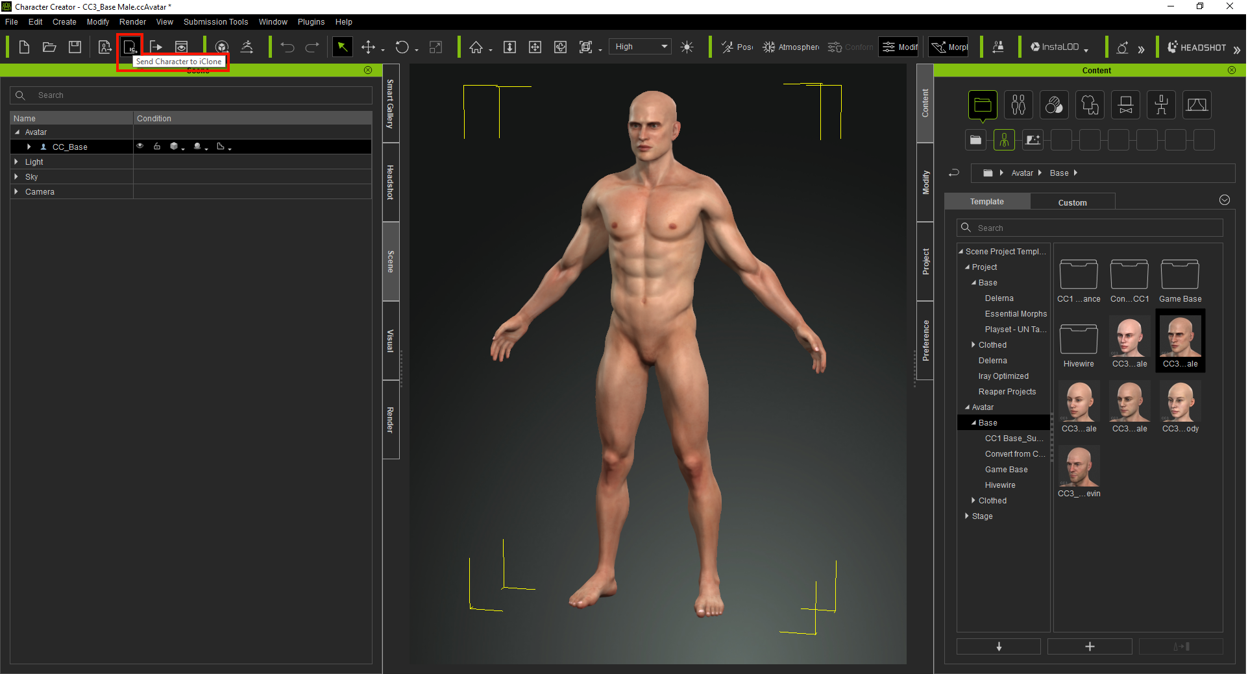
Task: Click inside the Scene search field
Action: click(x=191, y=95)
